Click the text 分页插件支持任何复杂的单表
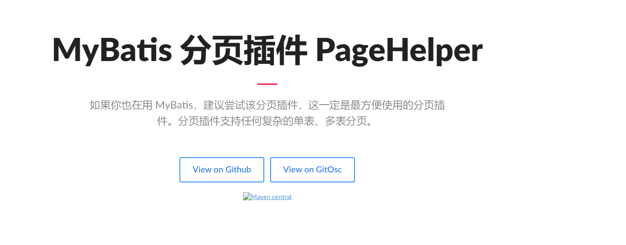This screenshot has height=245, width=626. (x=241, y=121)
